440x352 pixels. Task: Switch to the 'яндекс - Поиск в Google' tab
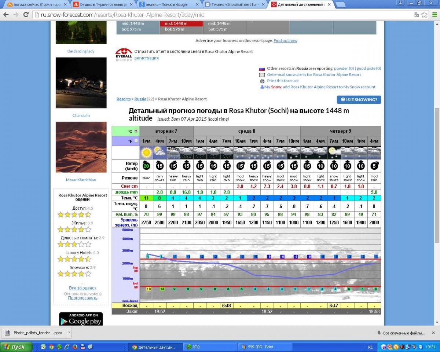(169, 5)
